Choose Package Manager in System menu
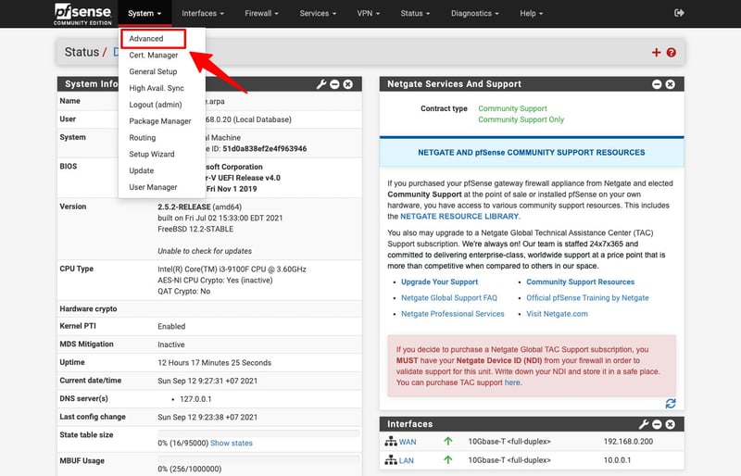 click(x=159, y=121)
